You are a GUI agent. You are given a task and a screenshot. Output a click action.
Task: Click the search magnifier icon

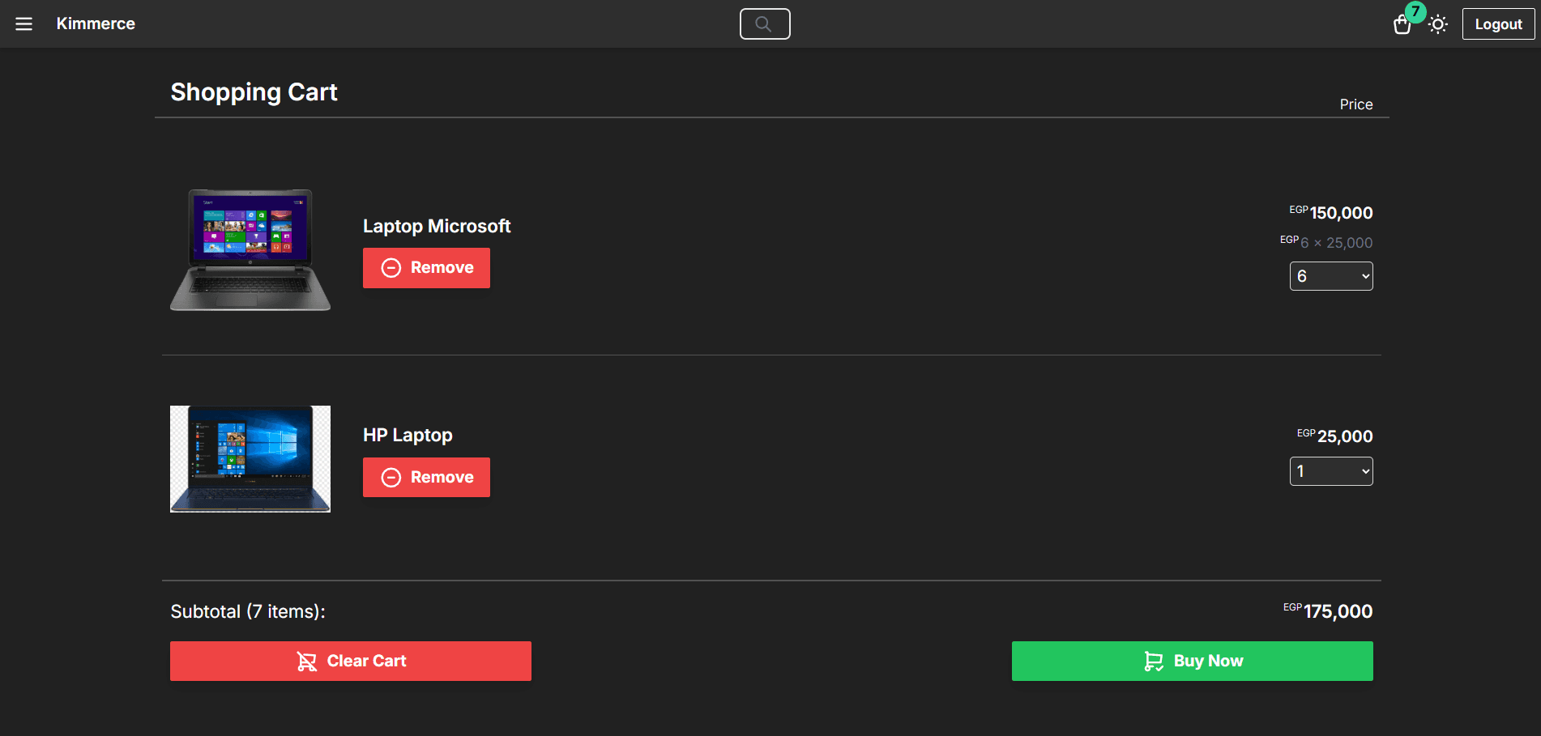(x=764, y=24)
